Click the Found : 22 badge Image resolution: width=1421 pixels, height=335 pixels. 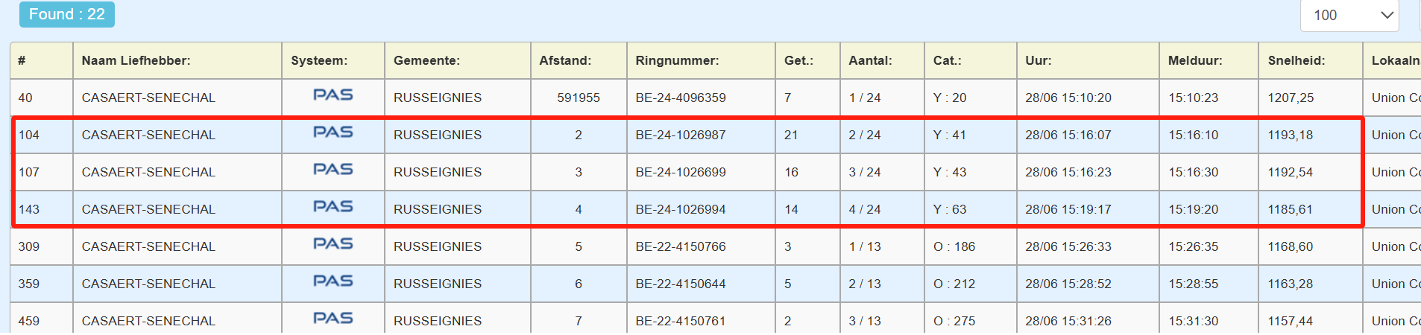click(x=66, y=14)
